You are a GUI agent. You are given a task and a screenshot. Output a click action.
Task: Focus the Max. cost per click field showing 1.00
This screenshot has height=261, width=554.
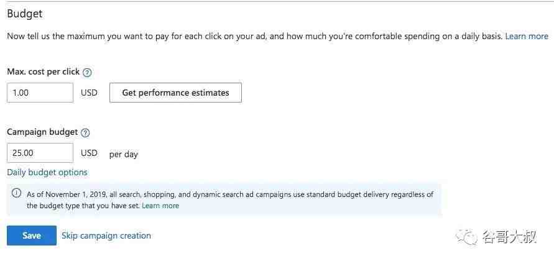40,93
